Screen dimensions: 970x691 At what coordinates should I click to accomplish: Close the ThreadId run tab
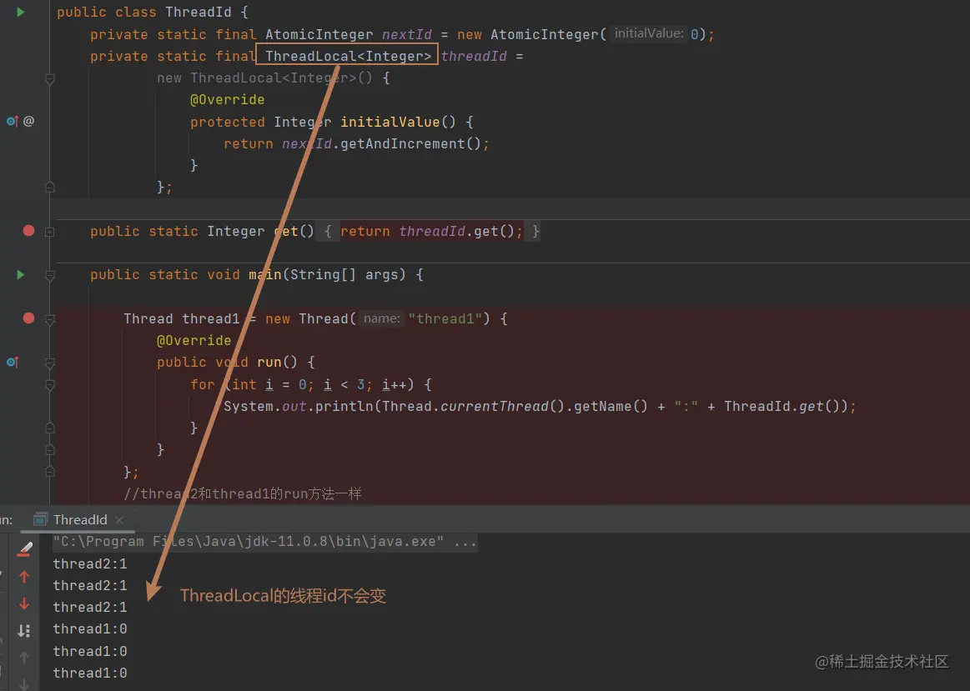119,520
